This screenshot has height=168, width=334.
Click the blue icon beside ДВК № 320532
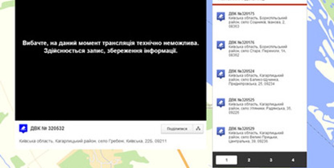[23, 129]
